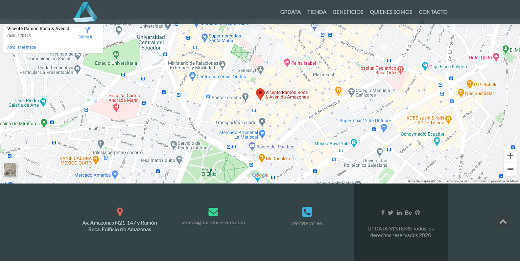Click the Ochoymedio Ecuador pin
The height and width of the screenshot is (261, 520).
pyautogui.click(x=437, y=141)
